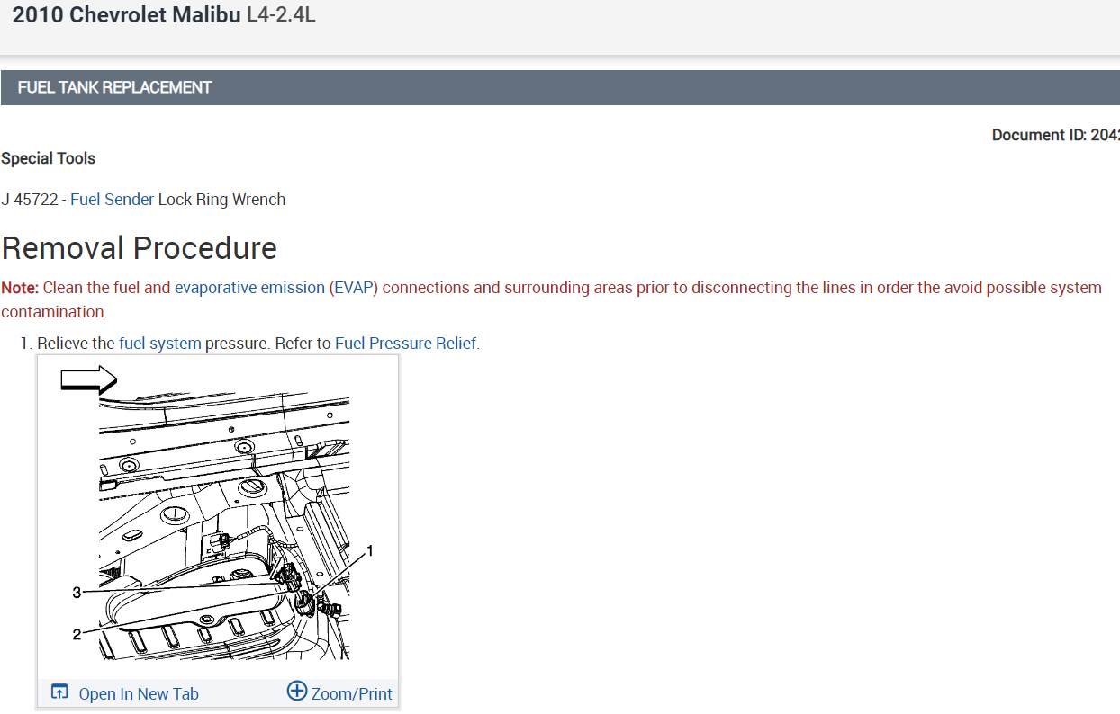The width and height of the screenshot is (1120, 714).
Task: Select the J 45722 tool number text
Action: (x=30, y=199)
